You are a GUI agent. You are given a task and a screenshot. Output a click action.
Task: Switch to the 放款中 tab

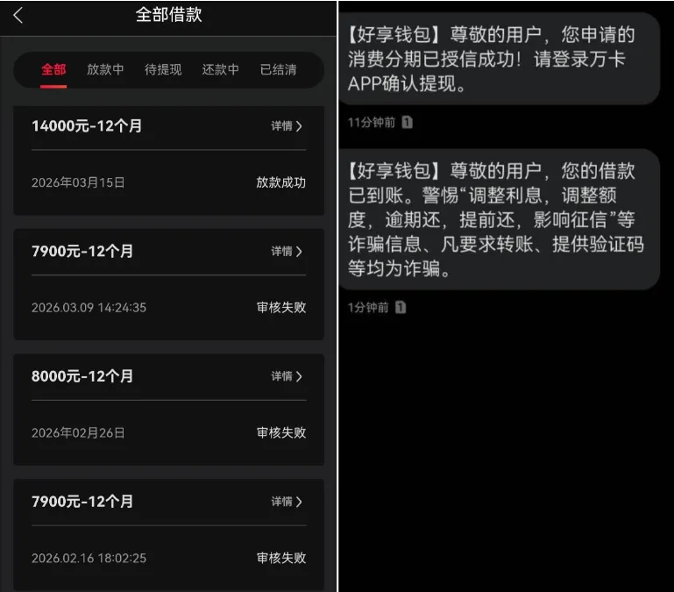coord(105,69)
